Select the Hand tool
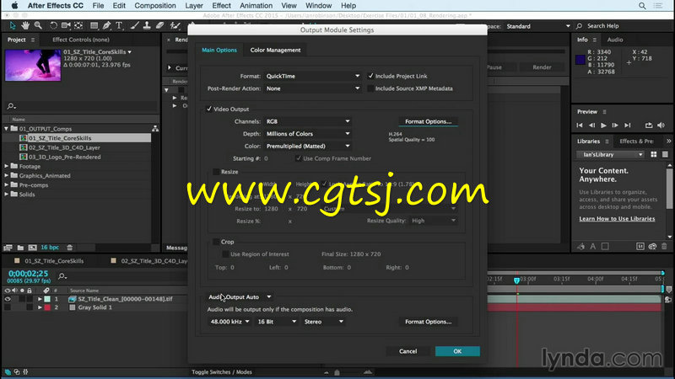This screenshot has height=379, width=675. click(x=25, y=26)
